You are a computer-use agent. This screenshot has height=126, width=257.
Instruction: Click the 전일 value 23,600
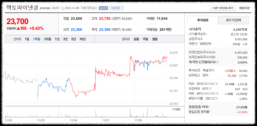coord(76,18)
